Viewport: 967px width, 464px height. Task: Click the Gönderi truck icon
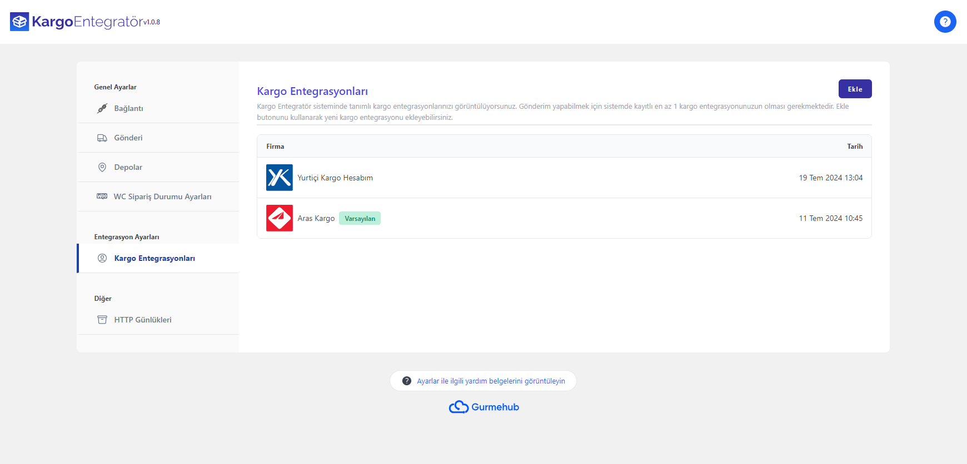click(102, 138)
